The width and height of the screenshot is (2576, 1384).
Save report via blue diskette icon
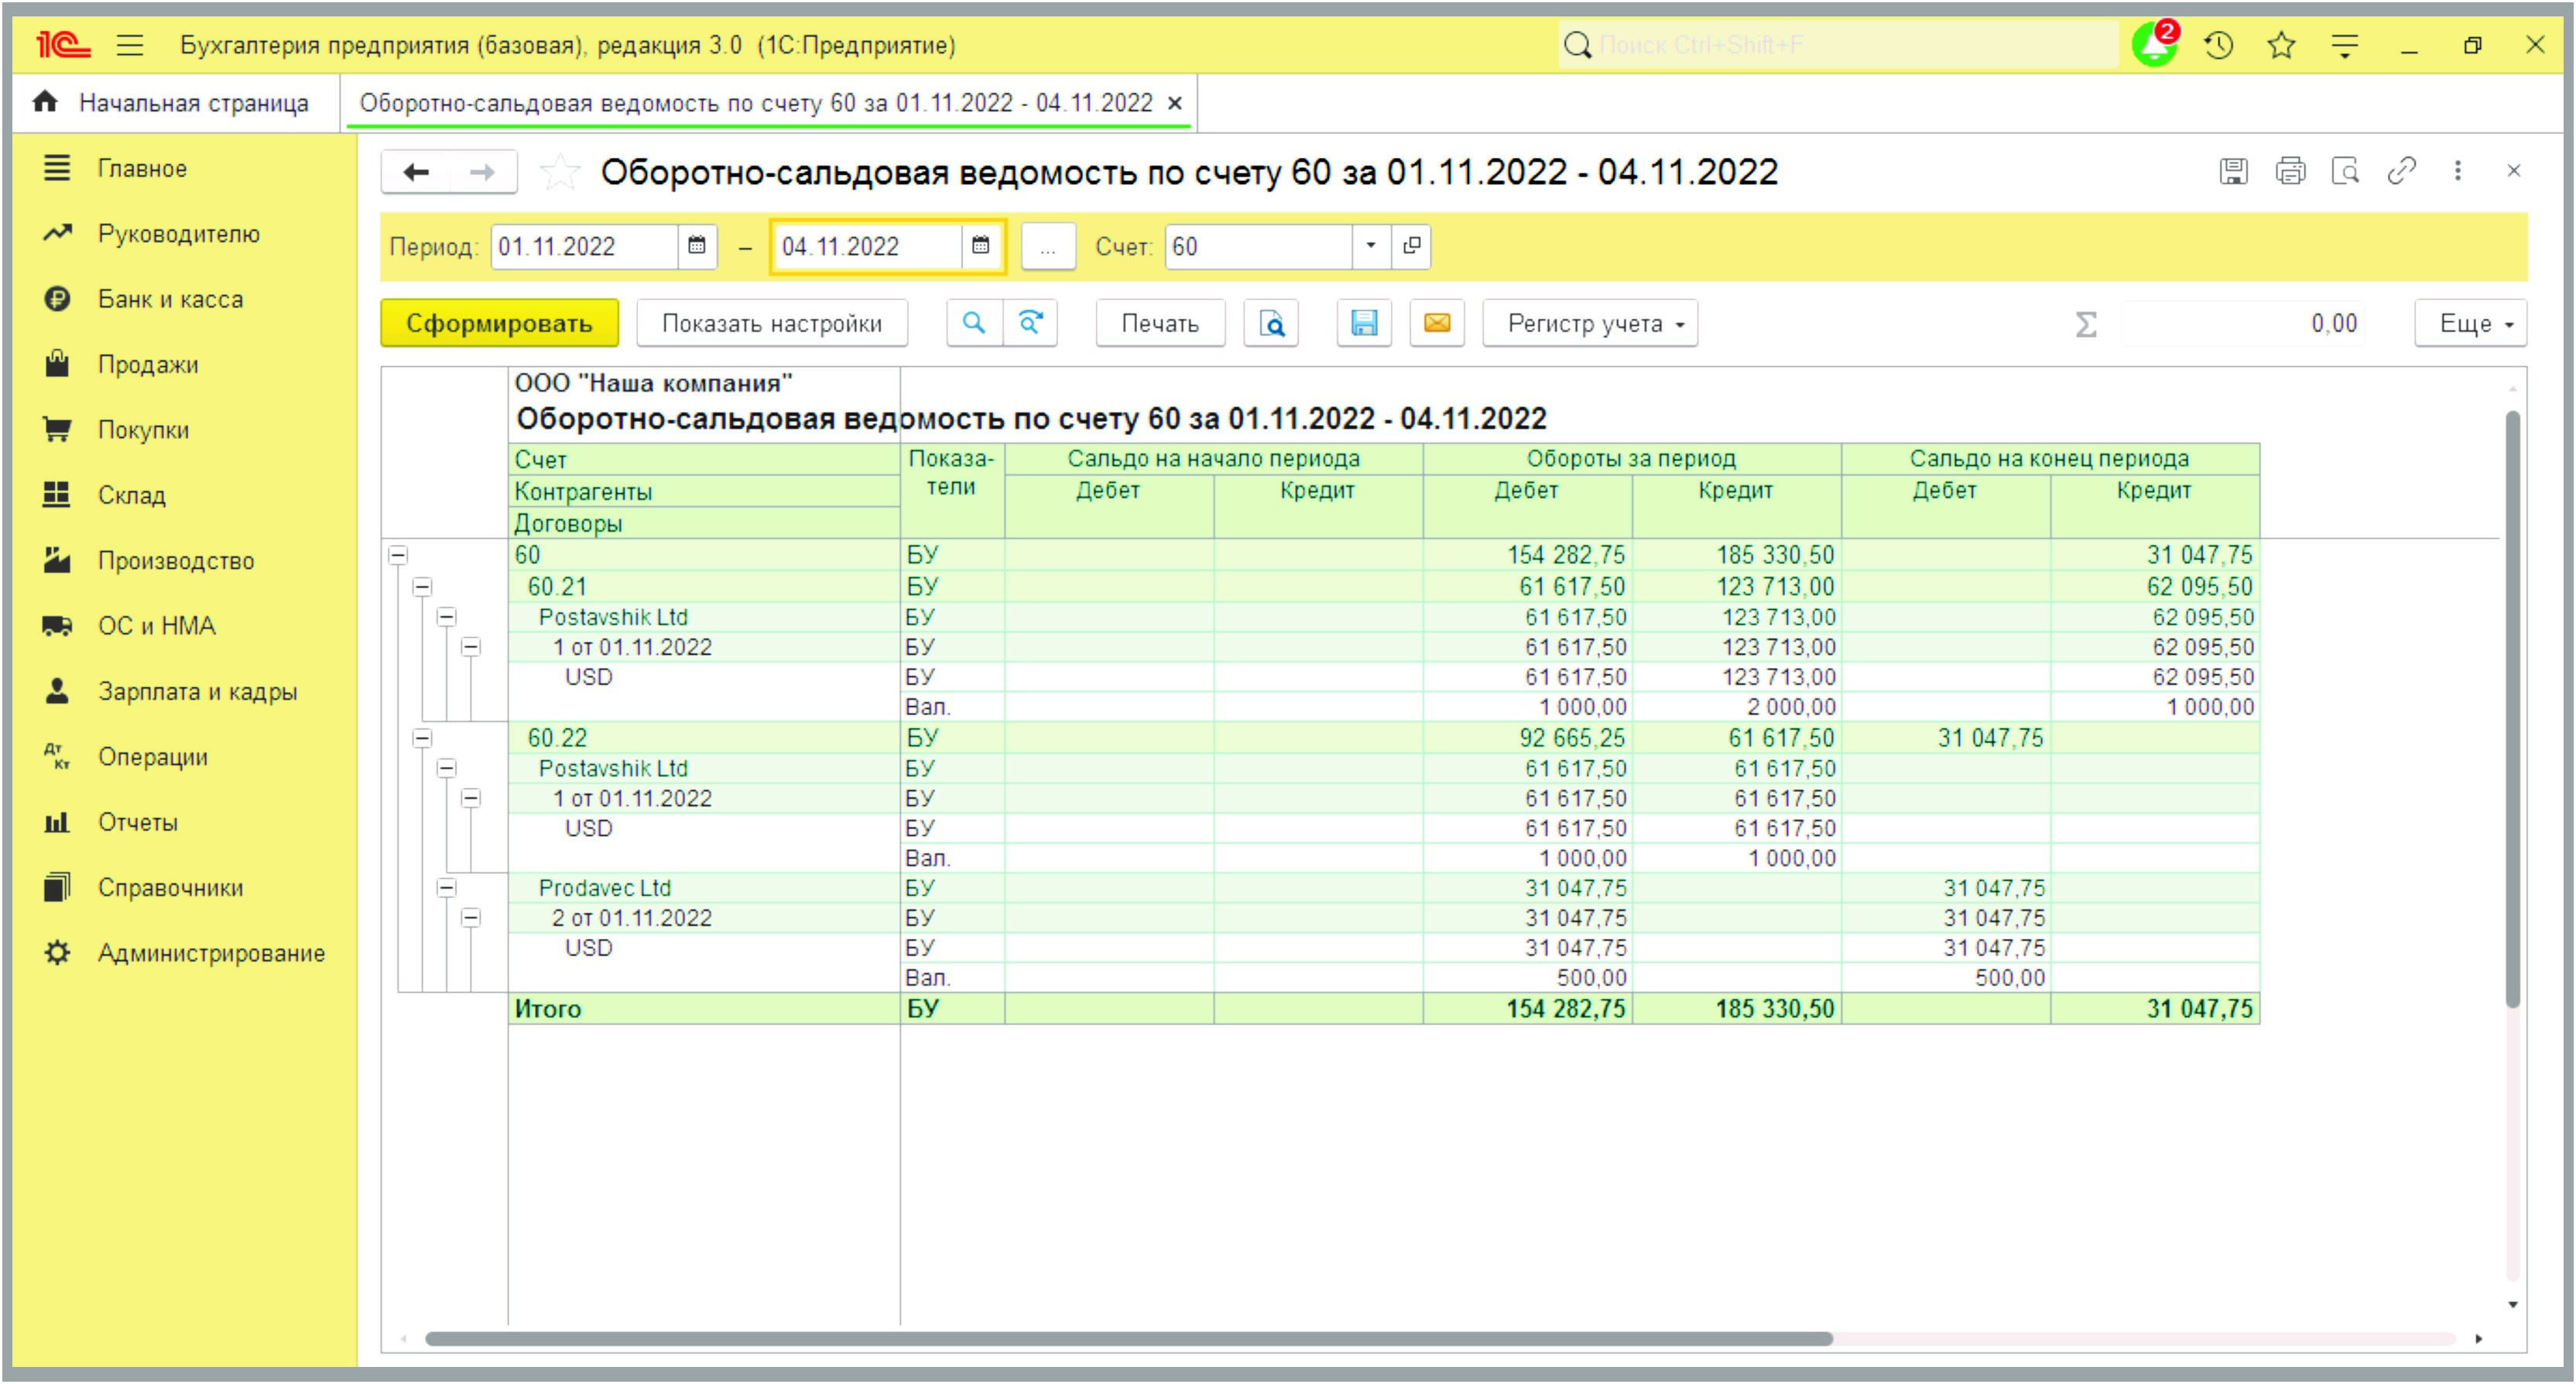[x=1364, y=323]
